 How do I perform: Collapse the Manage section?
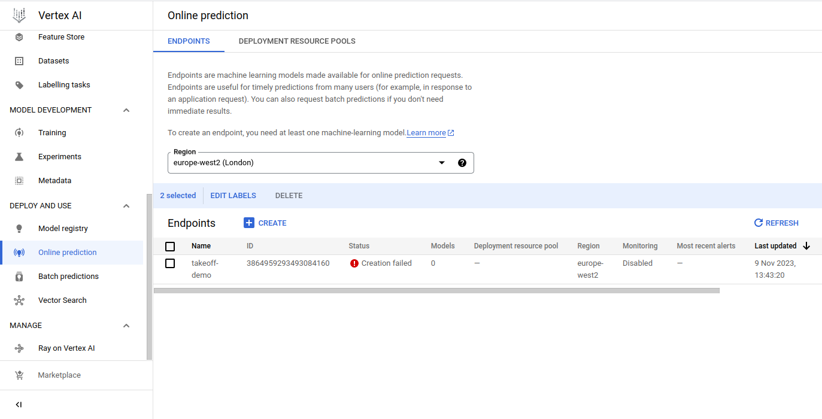pyautogui.click(x=126, y=326)
